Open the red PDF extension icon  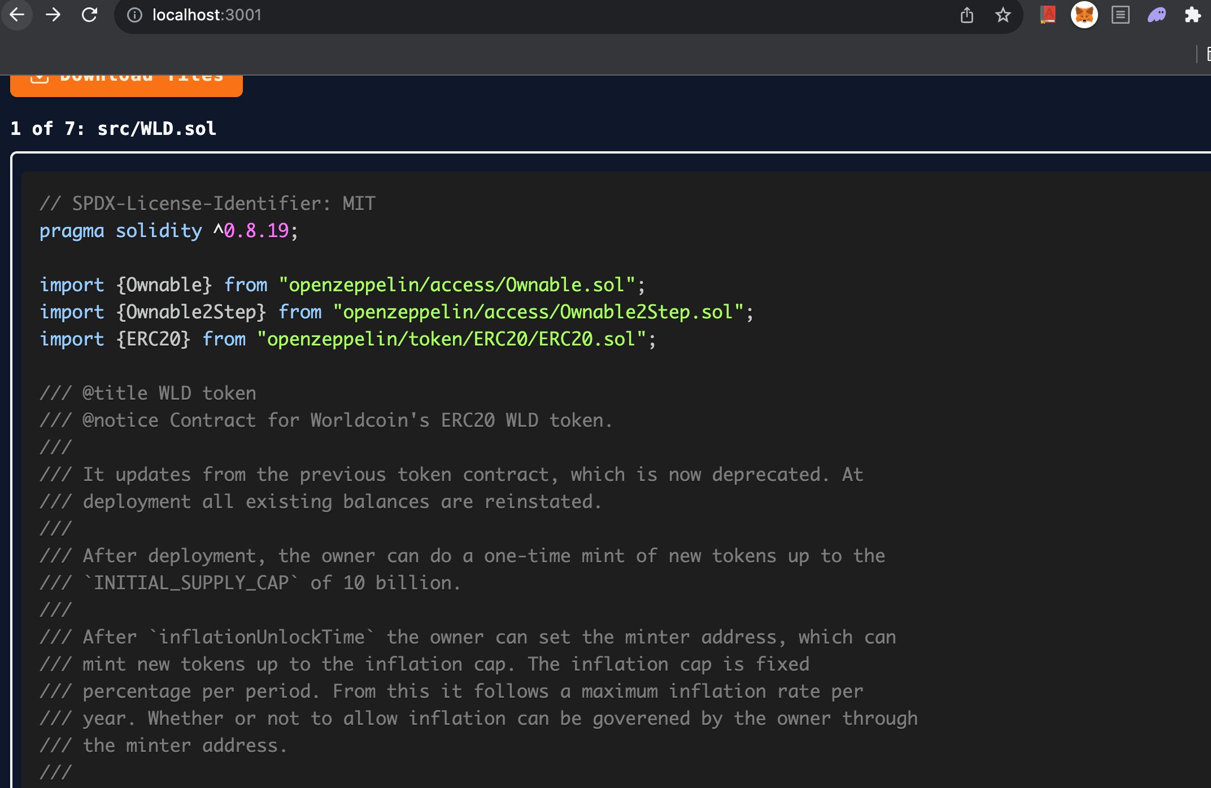click(1048, 15)
